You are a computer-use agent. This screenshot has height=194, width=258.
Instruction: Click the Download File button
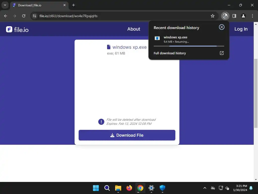(127, 135)
